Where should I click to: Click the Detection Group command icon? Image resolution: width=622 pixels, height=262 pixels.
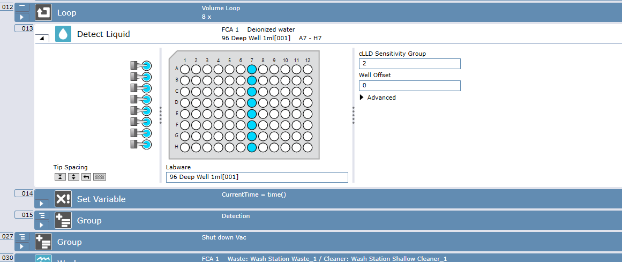pyautogui.click(x=63, y=221)
